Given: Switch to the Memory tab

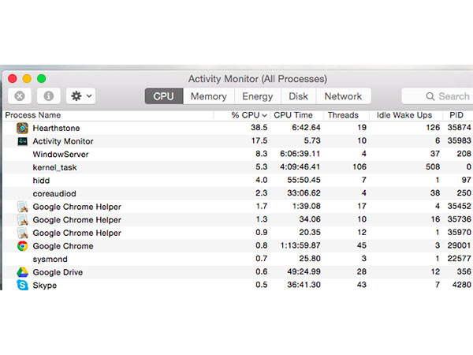Looking at the screenshot, I should pos(209,96).
